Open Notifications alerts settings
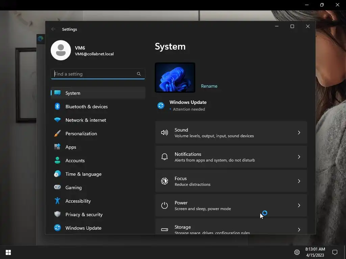 pyautogui.click(x=231, y=157)
